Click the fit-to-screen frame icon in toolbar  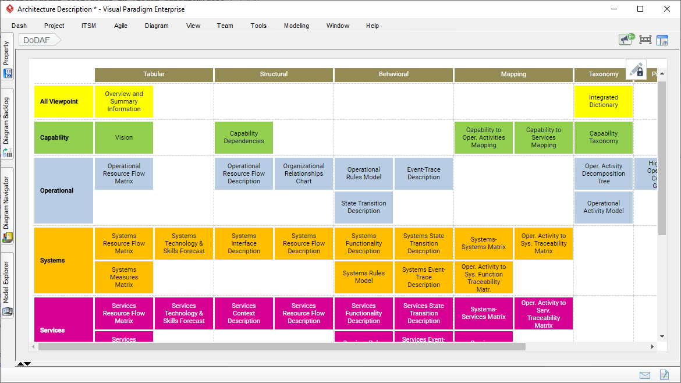(x=645, y=40)
